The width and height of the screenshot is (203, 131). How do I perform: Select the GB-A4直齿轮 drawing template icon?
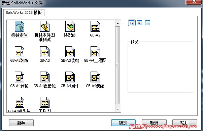[45, 77]
